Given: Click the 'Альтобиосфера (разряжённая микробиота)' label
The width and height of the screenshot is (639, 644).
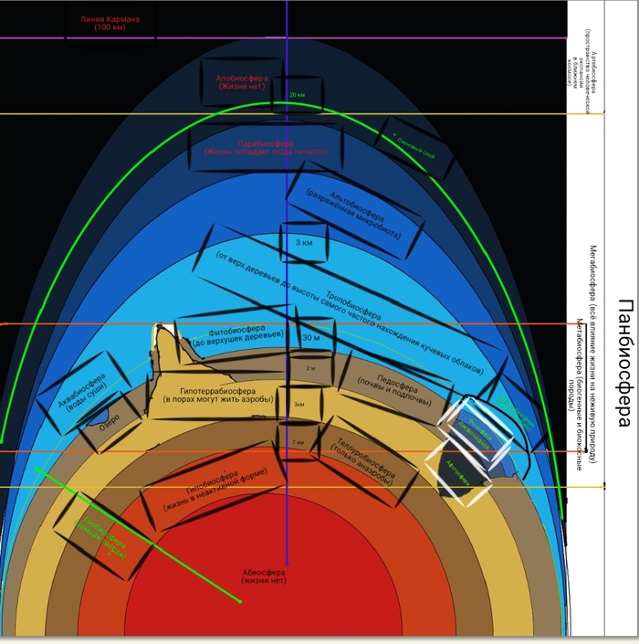Looking at the screenshot, I should (x=355, y=214).
